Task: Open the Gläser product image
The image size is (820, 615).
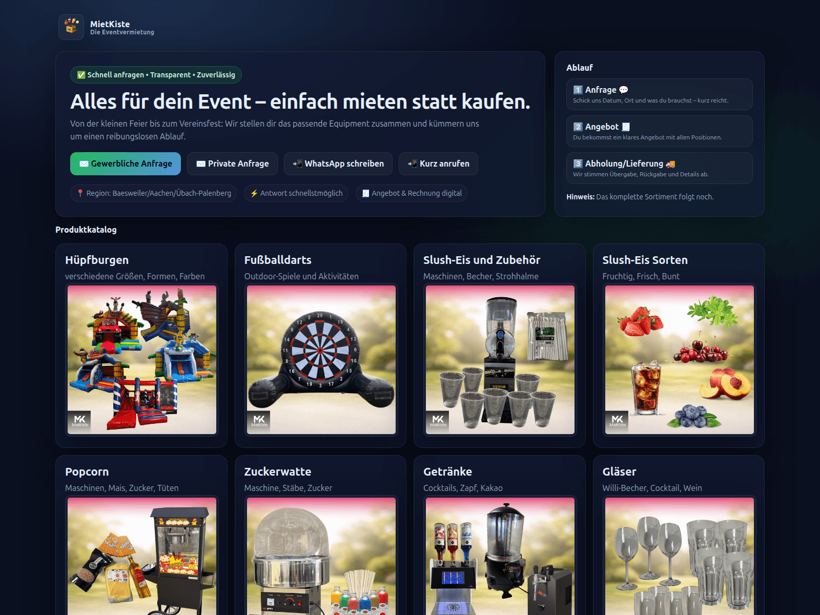Action: [680, 556]
